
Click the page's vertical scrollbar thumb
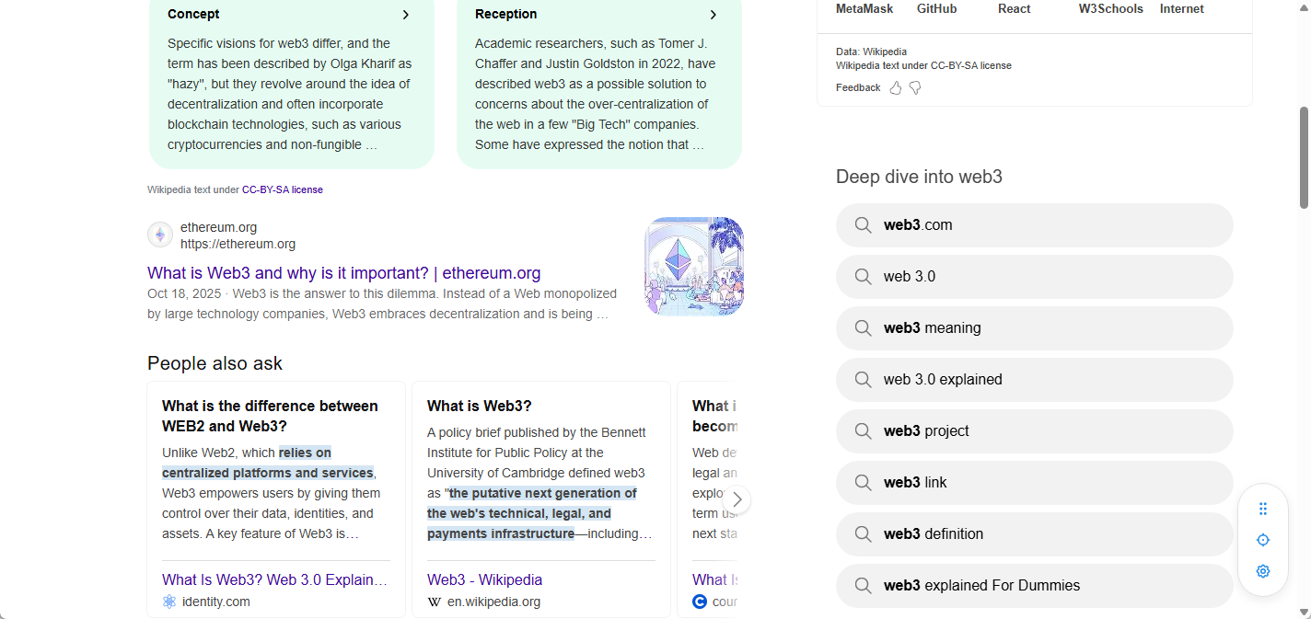(1304, 157)
